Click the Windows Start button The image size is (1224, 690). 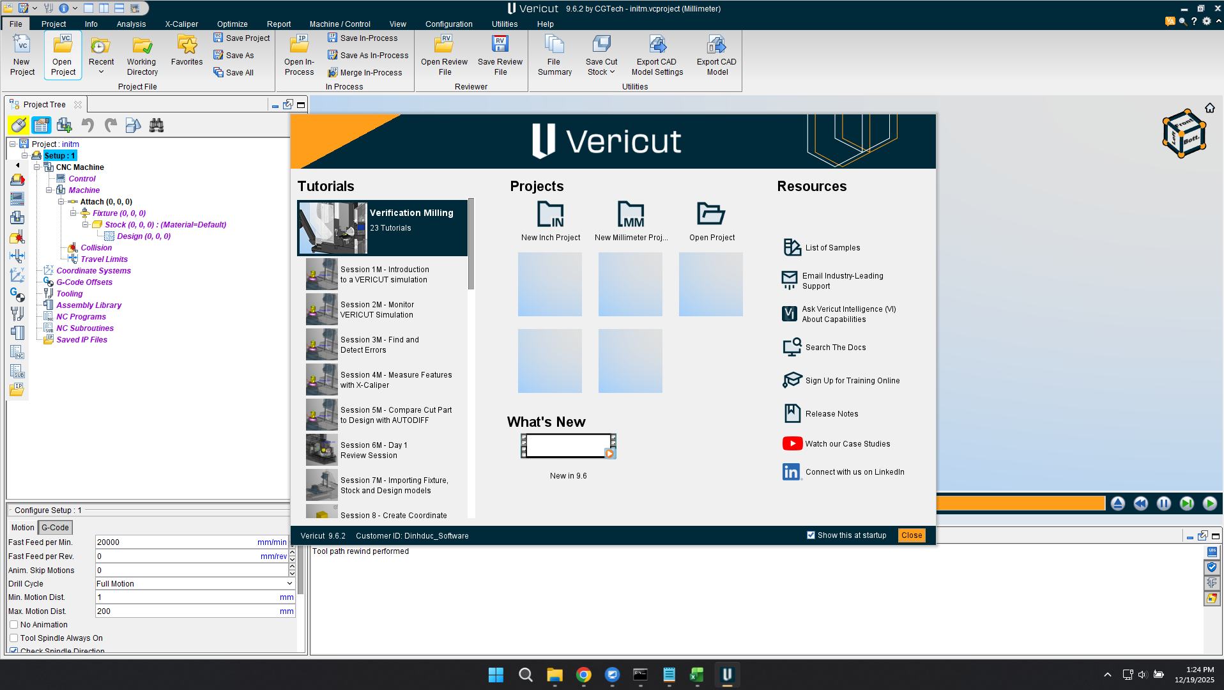[x=496, y=675]
